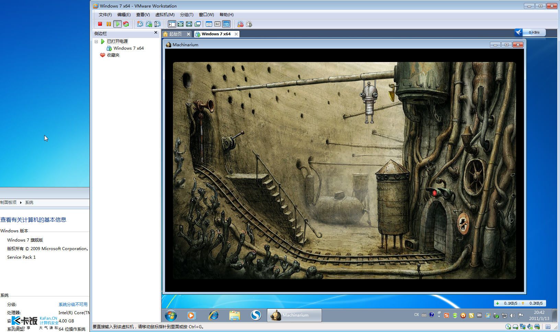Image resolution: width=560 pixels, height=332 pixels.
Task: Open the 查看(V) menu
Action: [x=143, y=15]
